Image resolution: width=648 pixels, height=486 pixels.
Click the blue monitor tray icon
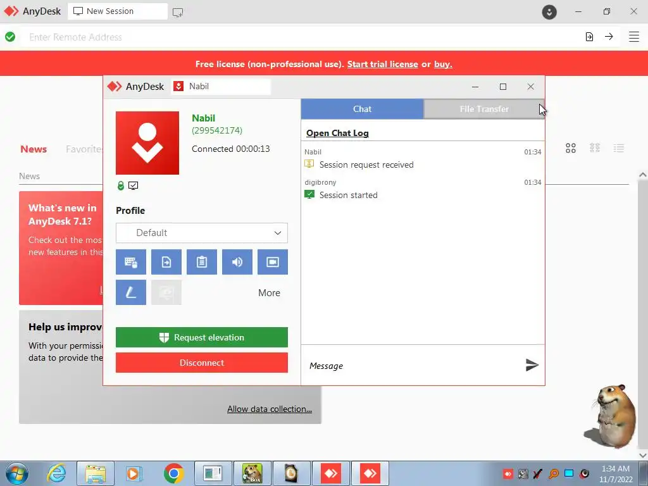[x=569, y=473]
